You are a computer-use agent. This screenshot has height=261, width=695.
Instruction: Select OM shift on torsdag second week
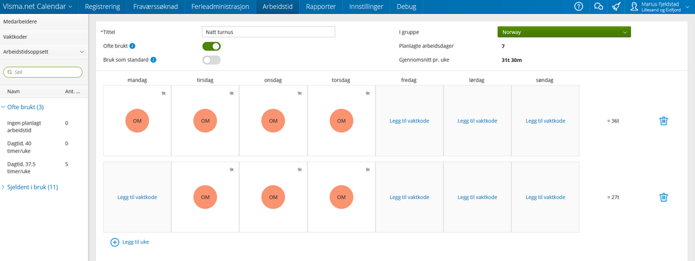coord(342,197)
